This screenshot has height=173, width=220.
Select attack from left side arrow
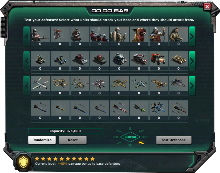coord(116,137)
